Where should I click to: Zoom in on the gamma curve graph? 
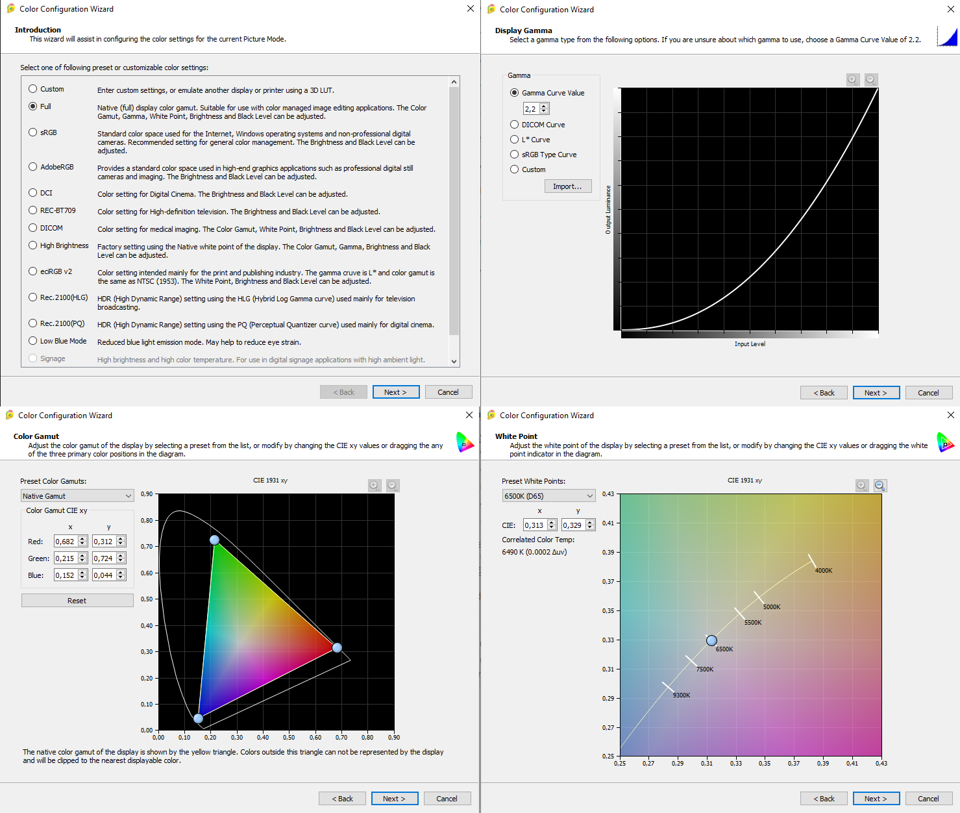pyautogui.click(x=853, y=80)
